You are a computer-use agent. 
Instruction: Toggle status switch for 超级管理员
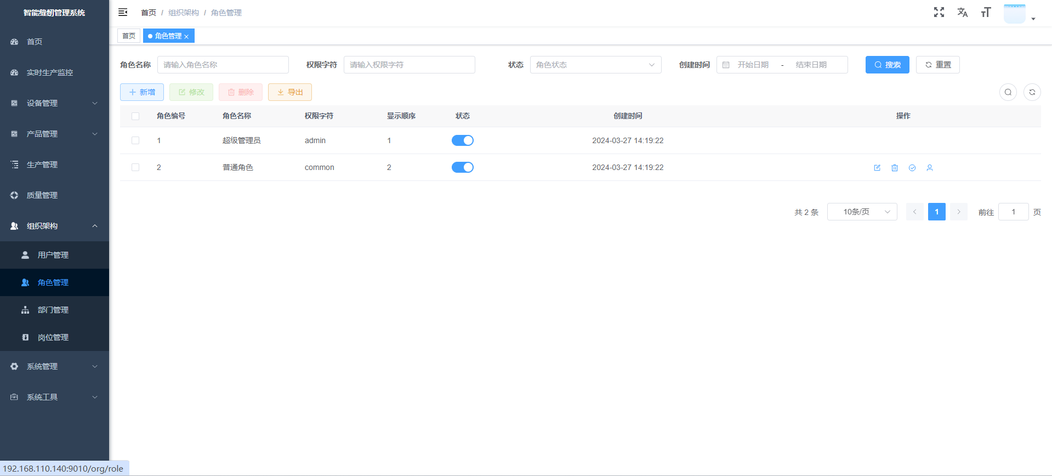[x=462, y=140]
